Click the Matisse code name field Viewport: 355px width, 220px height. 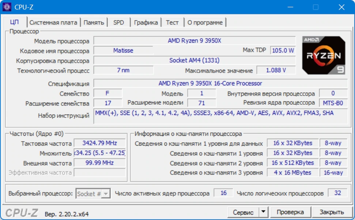[123, 50]
